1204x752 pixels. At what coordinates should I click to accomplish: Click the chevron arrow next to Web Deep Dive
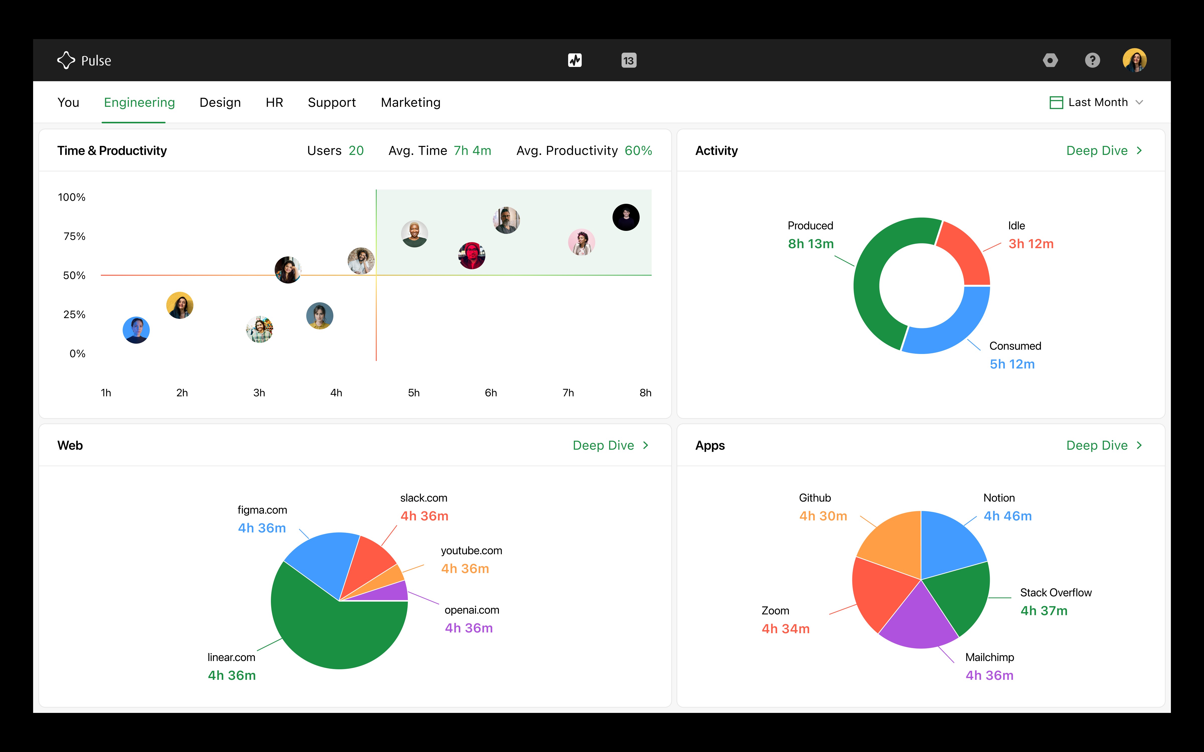click(646, 445)
